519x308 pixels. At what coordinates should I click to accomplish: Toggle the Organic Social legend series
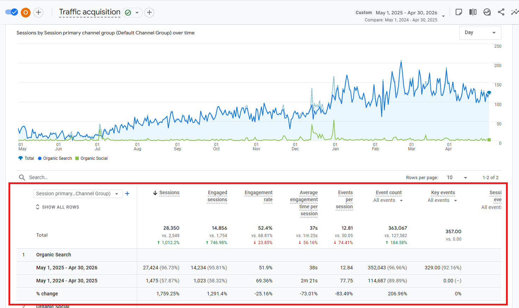pyautogui.click(x=91, y=158)
